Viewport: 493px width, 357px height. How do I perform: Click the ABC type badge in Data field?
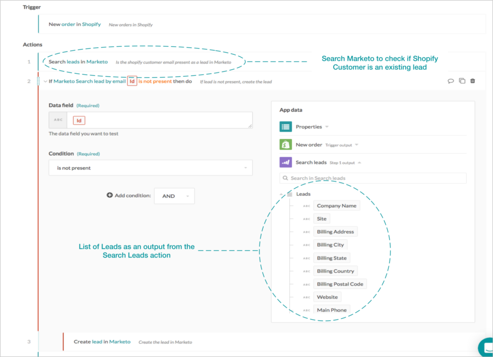pos(58,120)
